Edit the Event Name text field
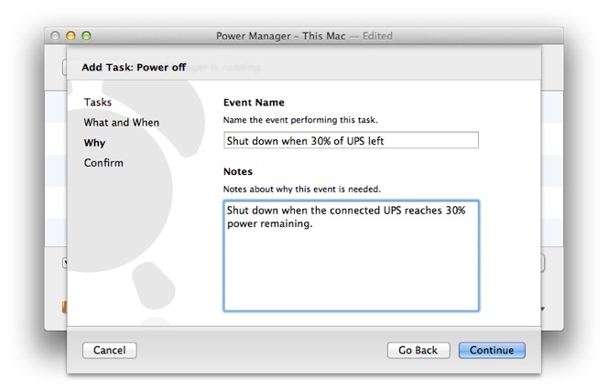608x392 pixels. click(x=351, y=140)
